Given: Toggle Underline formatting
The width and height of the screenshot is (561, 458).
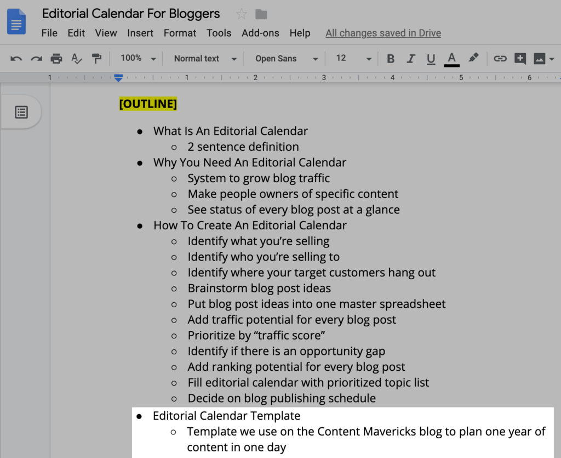Looking at the screenshot, I should 431,59.
